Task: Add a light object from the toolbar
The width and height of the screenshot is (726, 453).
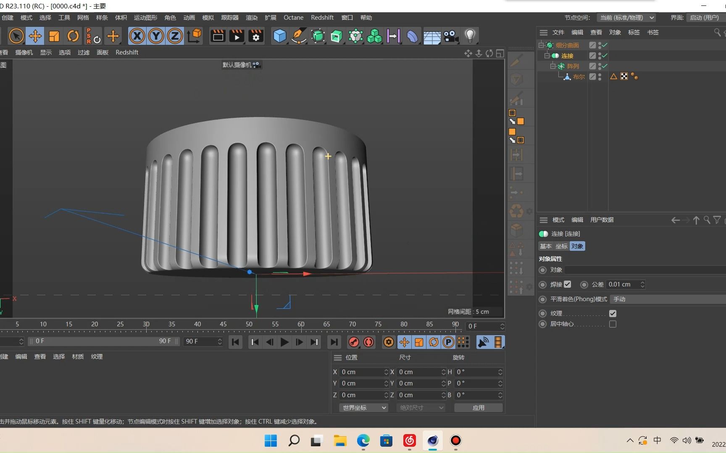Action: click(x=470, y=36)
